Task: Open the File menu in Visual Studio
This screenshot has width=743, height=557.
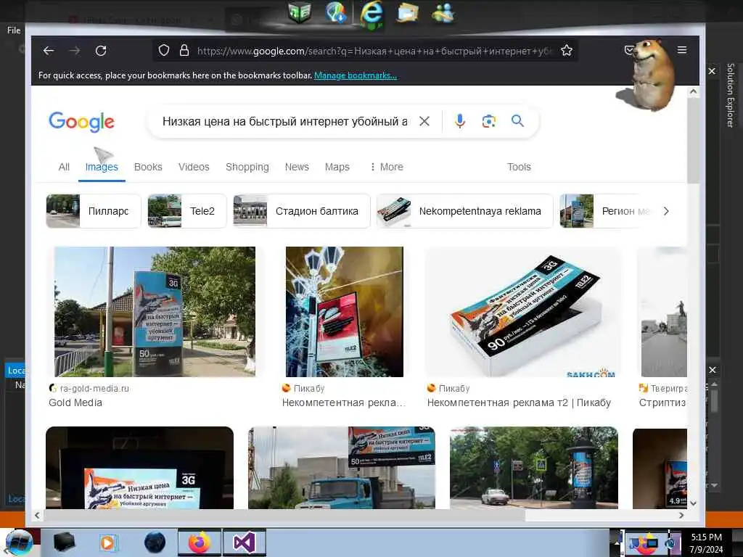Action: 14,30
